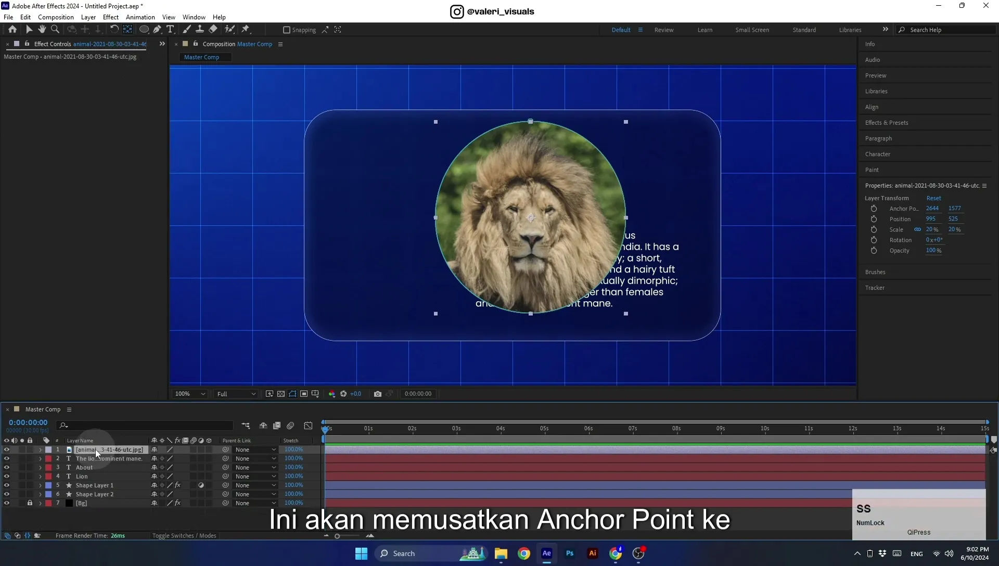
Task: Toggle the Scale constrain proportions link
Action: click(x=917, y=229)
